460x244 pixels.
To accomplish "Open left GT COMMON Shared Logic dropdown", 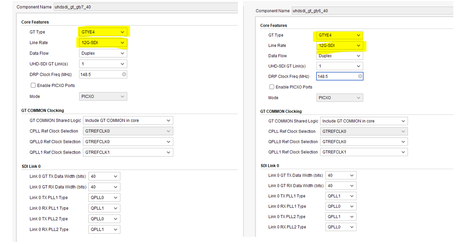I will 128,121.
